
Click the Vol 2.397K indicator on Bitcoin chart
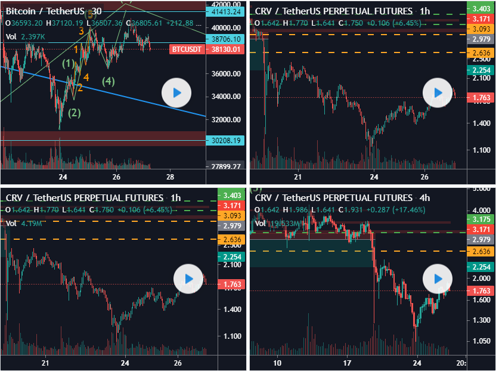click(x=24, y=36)
